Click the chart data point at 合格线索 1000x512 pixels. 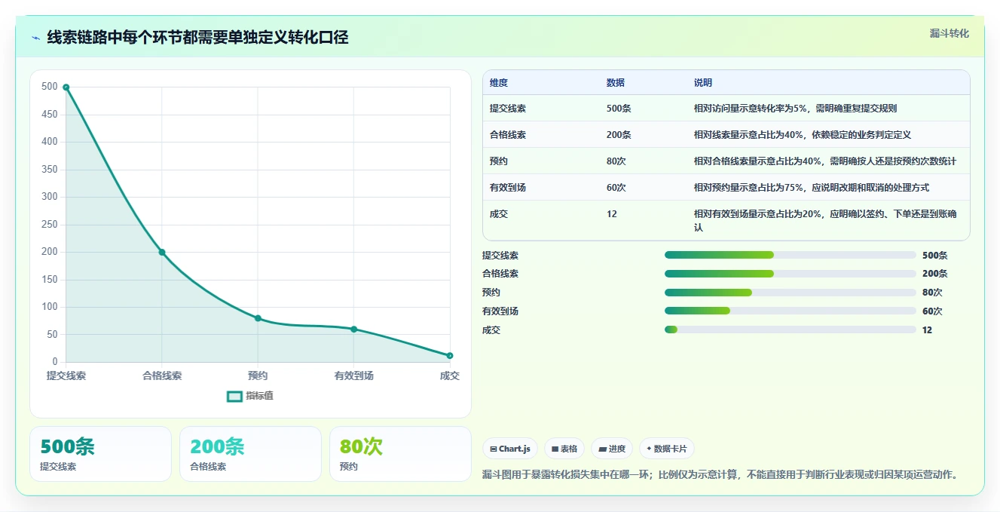pos(162,252)
